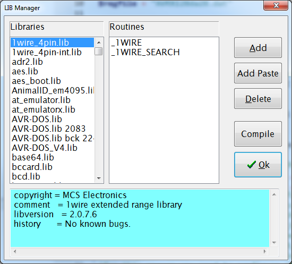Screen dimensions: 292x264
Task: Compile the selected library
Action: point(258,134)
